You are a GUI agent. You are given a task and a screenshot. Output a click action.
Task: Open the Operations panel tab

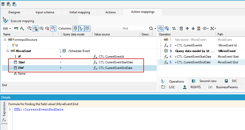[173, 81]
